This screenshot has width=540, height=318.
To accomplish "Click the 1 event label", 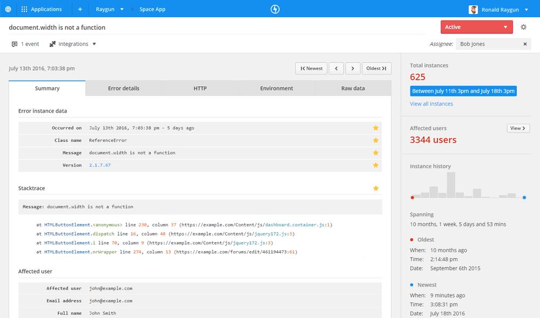I will [x=30, y=44].
